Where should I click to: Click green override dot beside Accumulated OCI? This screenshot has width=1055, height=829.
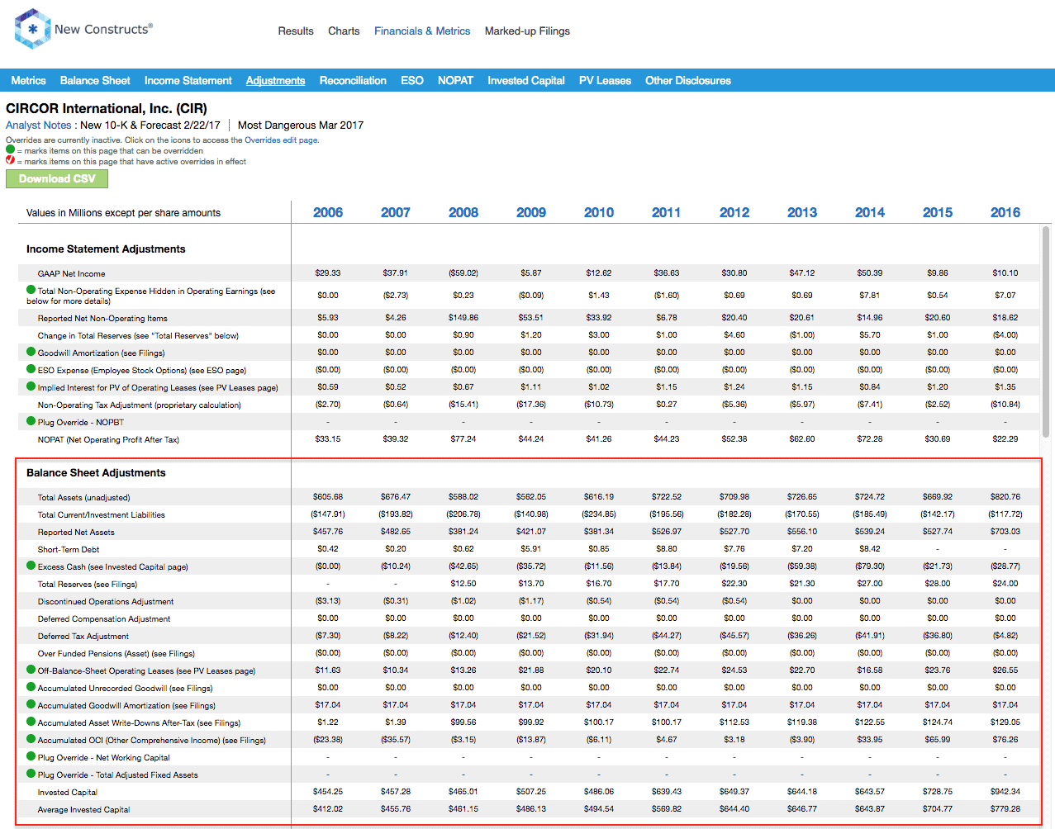[x=31, y=739]
